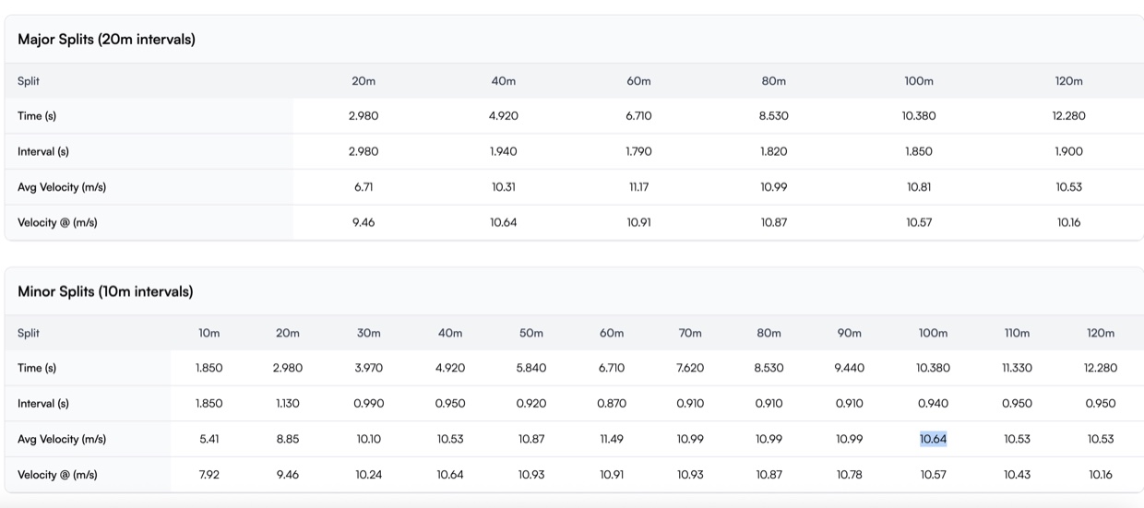Click Minor Splits Time value 9.440
The height and width of the screenshot is (508, 1144).
coord(850,368)
